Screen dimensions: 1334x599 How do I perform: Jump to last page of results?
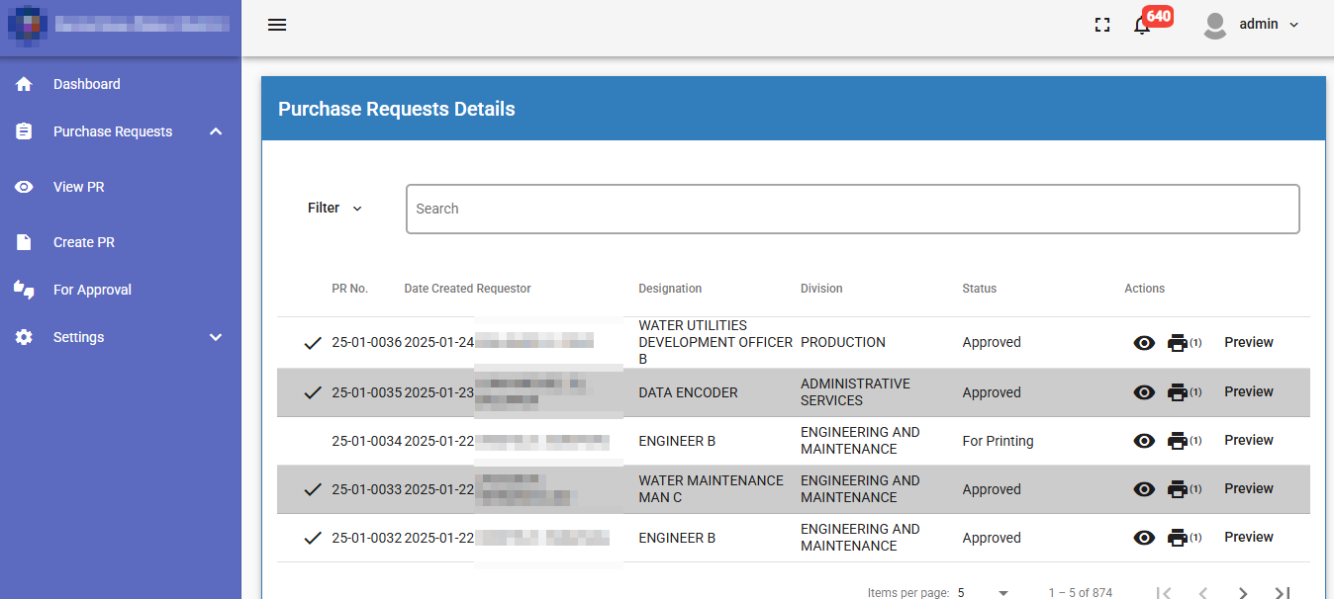(x=1283, y=593)
